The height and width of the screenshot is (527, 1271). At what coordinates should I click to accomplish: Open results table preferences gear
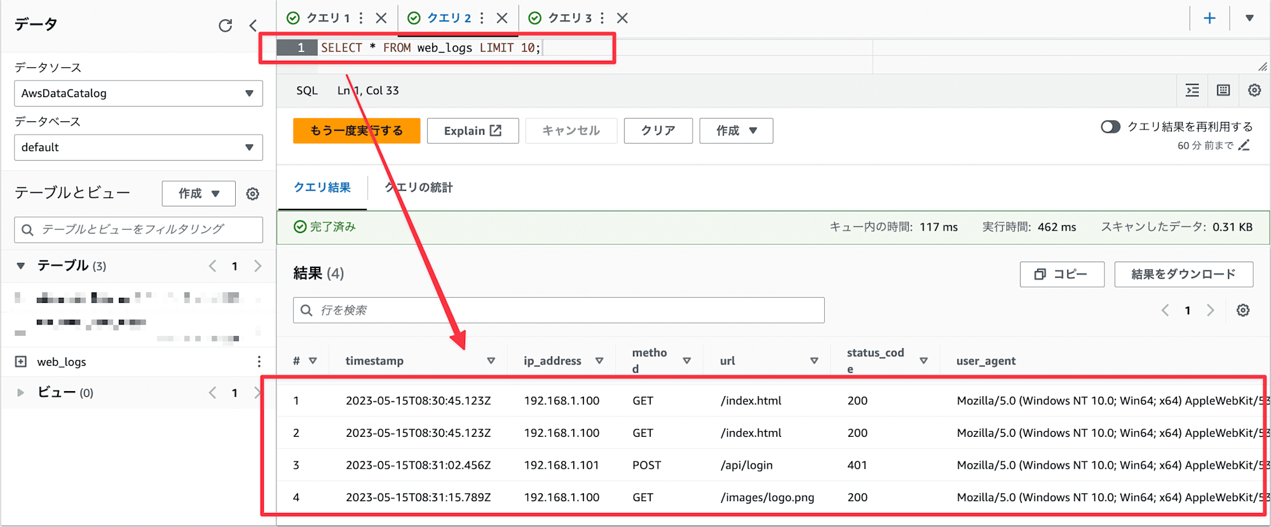(1243, 310)
